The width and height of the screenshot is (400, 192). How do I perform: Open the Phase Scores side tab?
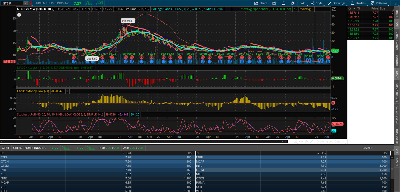pos(397,115)
